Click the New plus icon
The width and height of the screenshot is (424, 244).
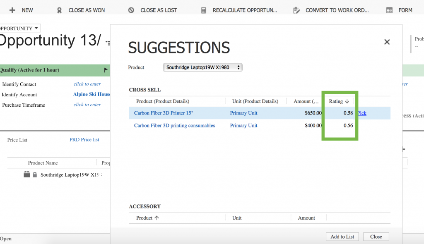12,10
